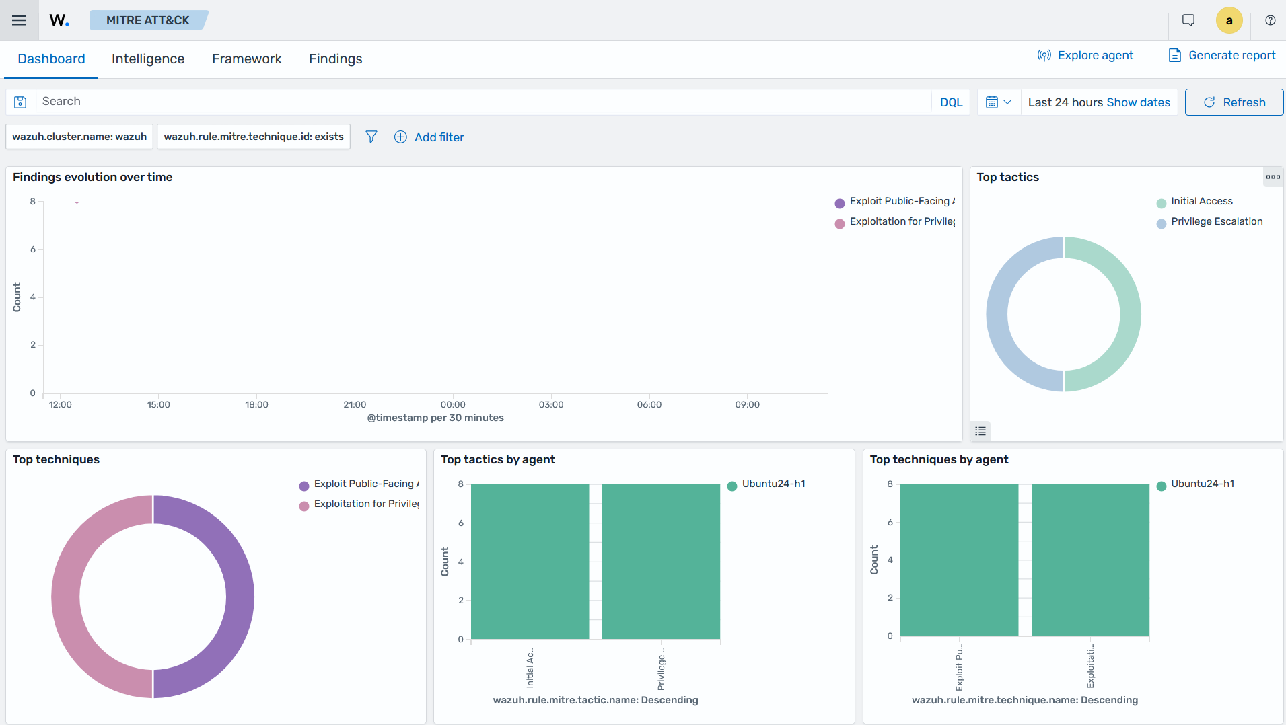Click Explore agent

coord(1085,55)
